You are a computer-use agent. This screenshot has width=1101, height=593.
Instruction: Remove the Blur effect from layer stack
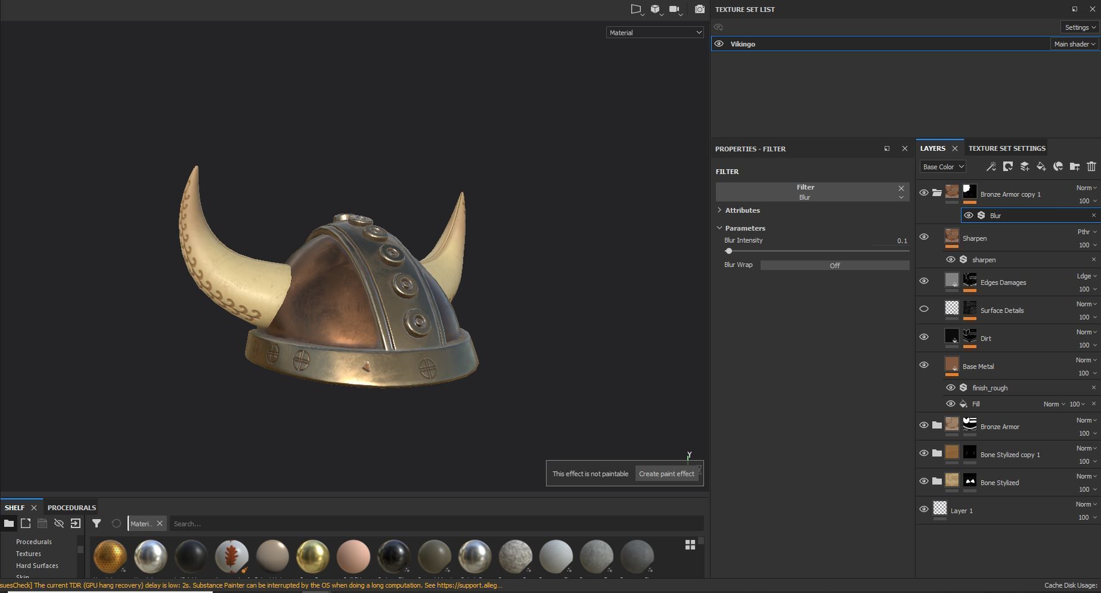click(1094, 215)
